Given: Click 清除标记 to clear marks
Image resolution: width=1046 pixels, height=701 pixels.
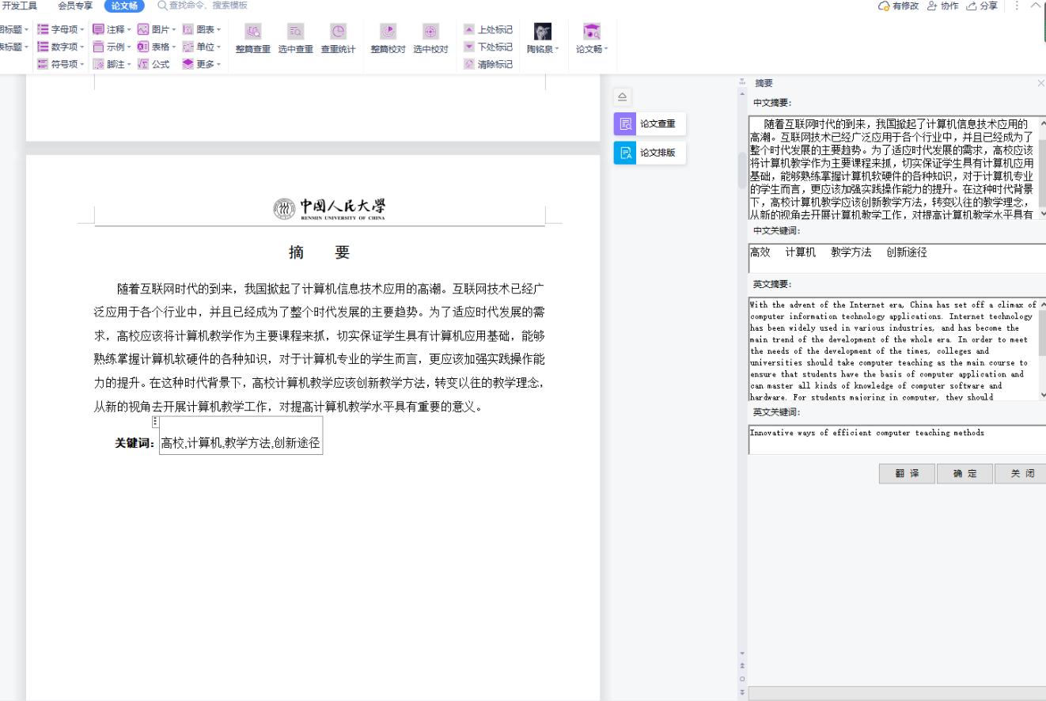Looking at the screenshot, I should pyautogui.click(x=487, y=64).
